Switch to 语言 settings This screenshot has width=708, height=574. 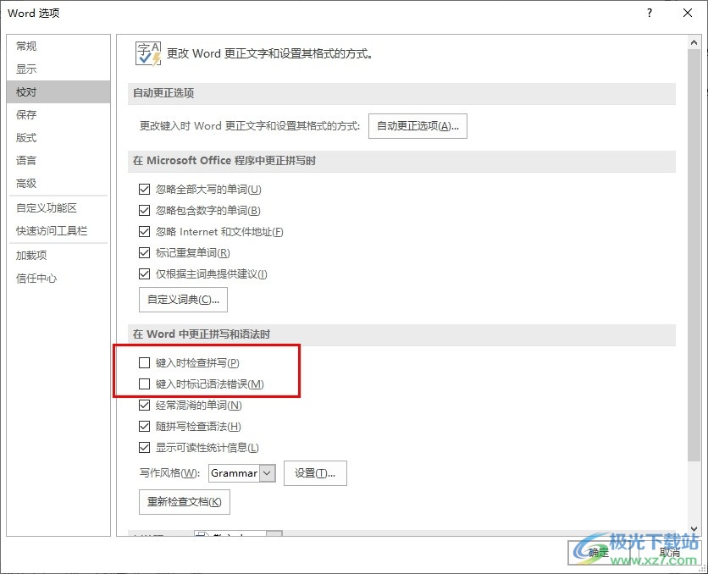[x=58, y=160]
